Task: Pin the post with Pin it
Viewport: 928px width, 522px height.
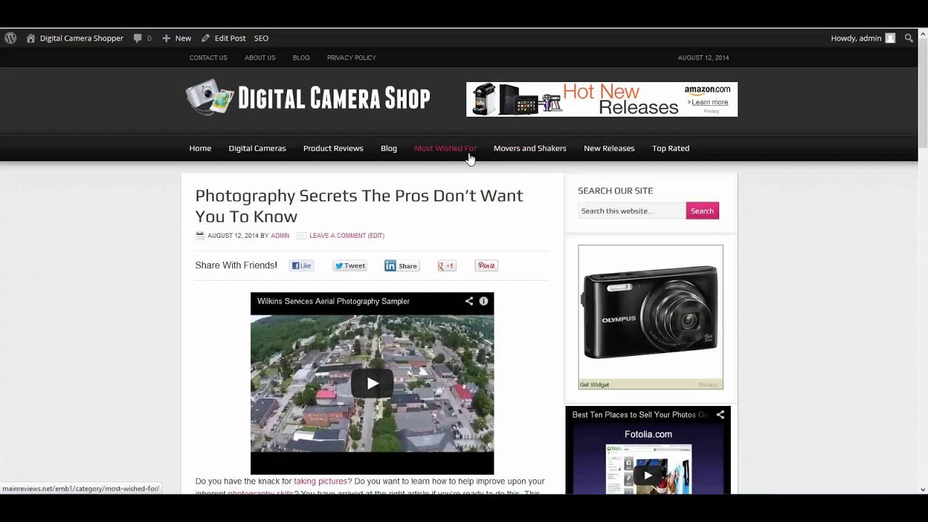Action: point(486,266)
